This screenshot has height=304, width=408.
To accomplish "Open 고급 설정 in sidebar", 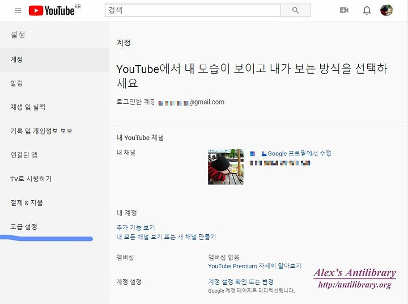I will (x=54, y=226).
